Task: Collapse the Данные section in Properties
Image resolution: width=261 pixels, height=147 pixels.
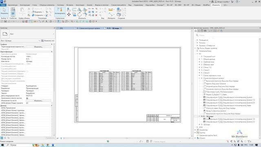Action: point(52,105)
